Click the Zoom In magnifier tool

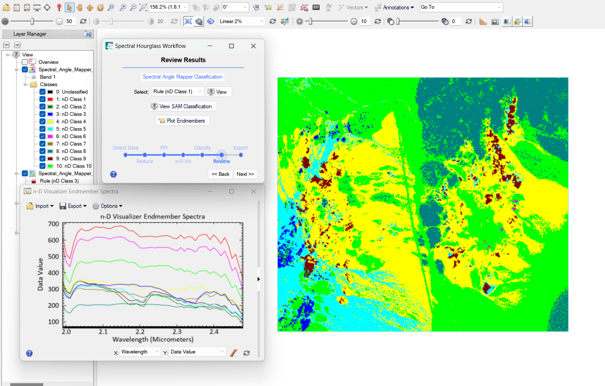pos(123,7)
